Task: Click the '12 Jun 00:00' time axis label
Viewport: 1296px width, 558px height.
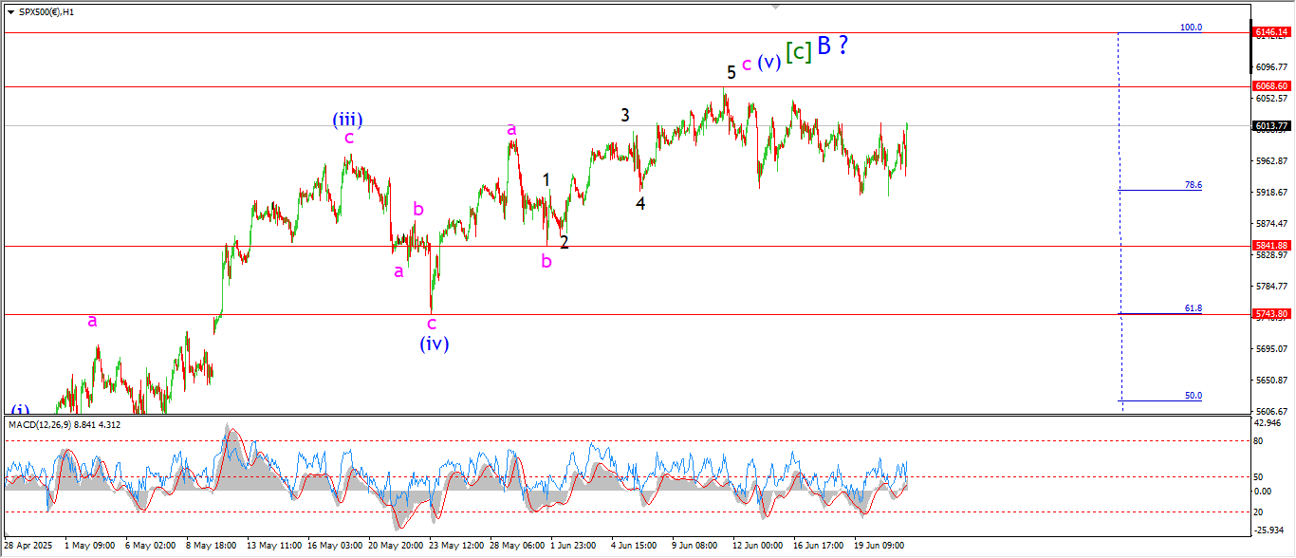Action: (757, 546)
